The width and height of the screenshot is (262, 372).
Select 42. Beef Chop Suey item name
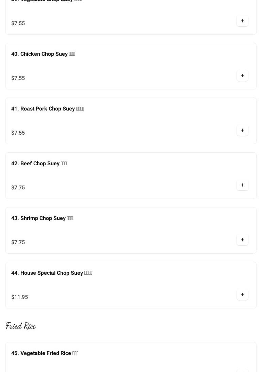click(x=39, y=164)
